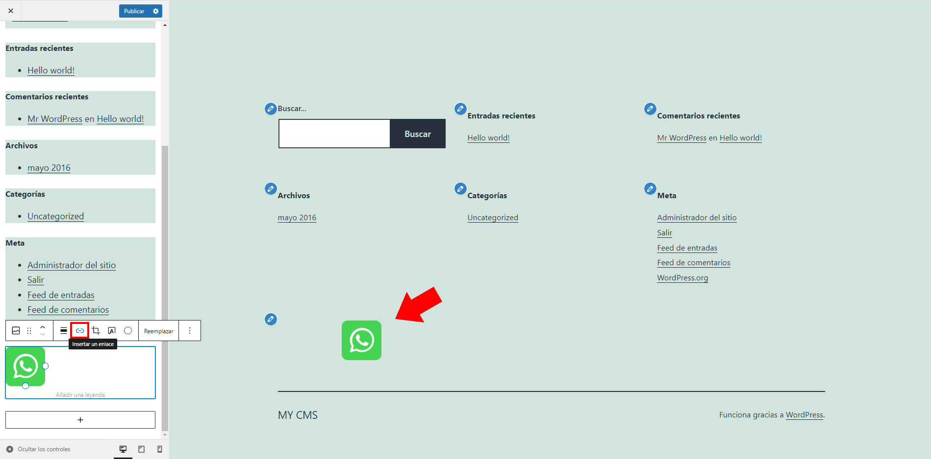The width and height of the screenshot is (931, 459).
Task: Open Feed de entradas in preview Meta
Action: pos(687,248)
